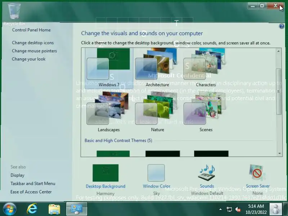
Task: Open Desktop Background settings icon
Action: point(105,173)
